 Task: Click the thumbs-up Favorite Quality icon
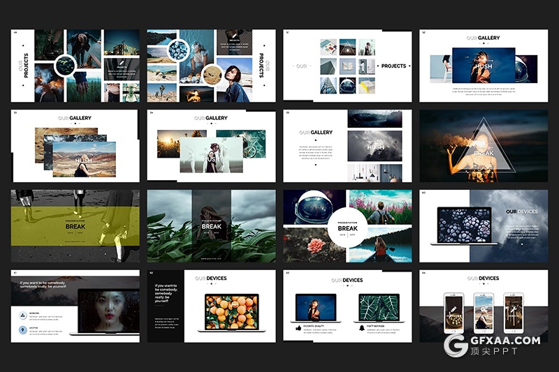tap(298, 327)
